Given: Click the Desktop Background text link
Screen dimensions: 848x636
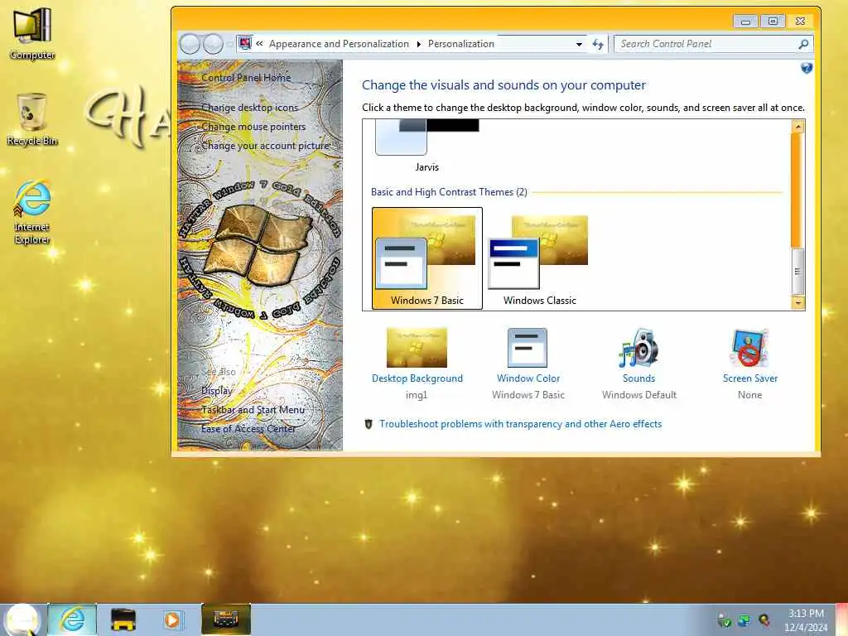Looking at the screenshot, I should coord(417,378).
